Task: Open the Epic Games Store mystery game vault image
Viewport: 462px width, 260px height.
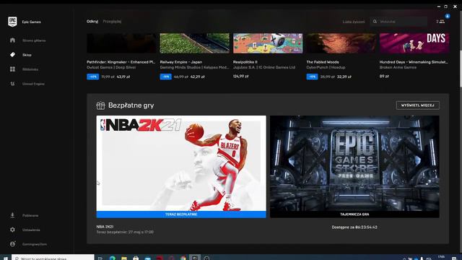Action: coord(354,163)
